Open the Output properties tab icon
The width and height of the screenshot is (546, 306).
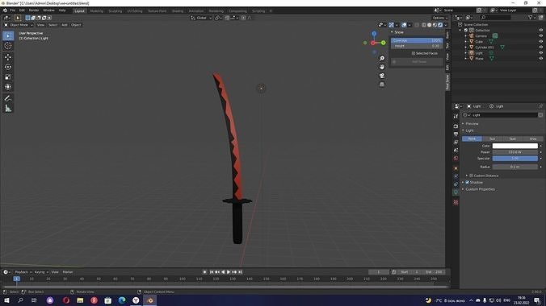(456, 134)
